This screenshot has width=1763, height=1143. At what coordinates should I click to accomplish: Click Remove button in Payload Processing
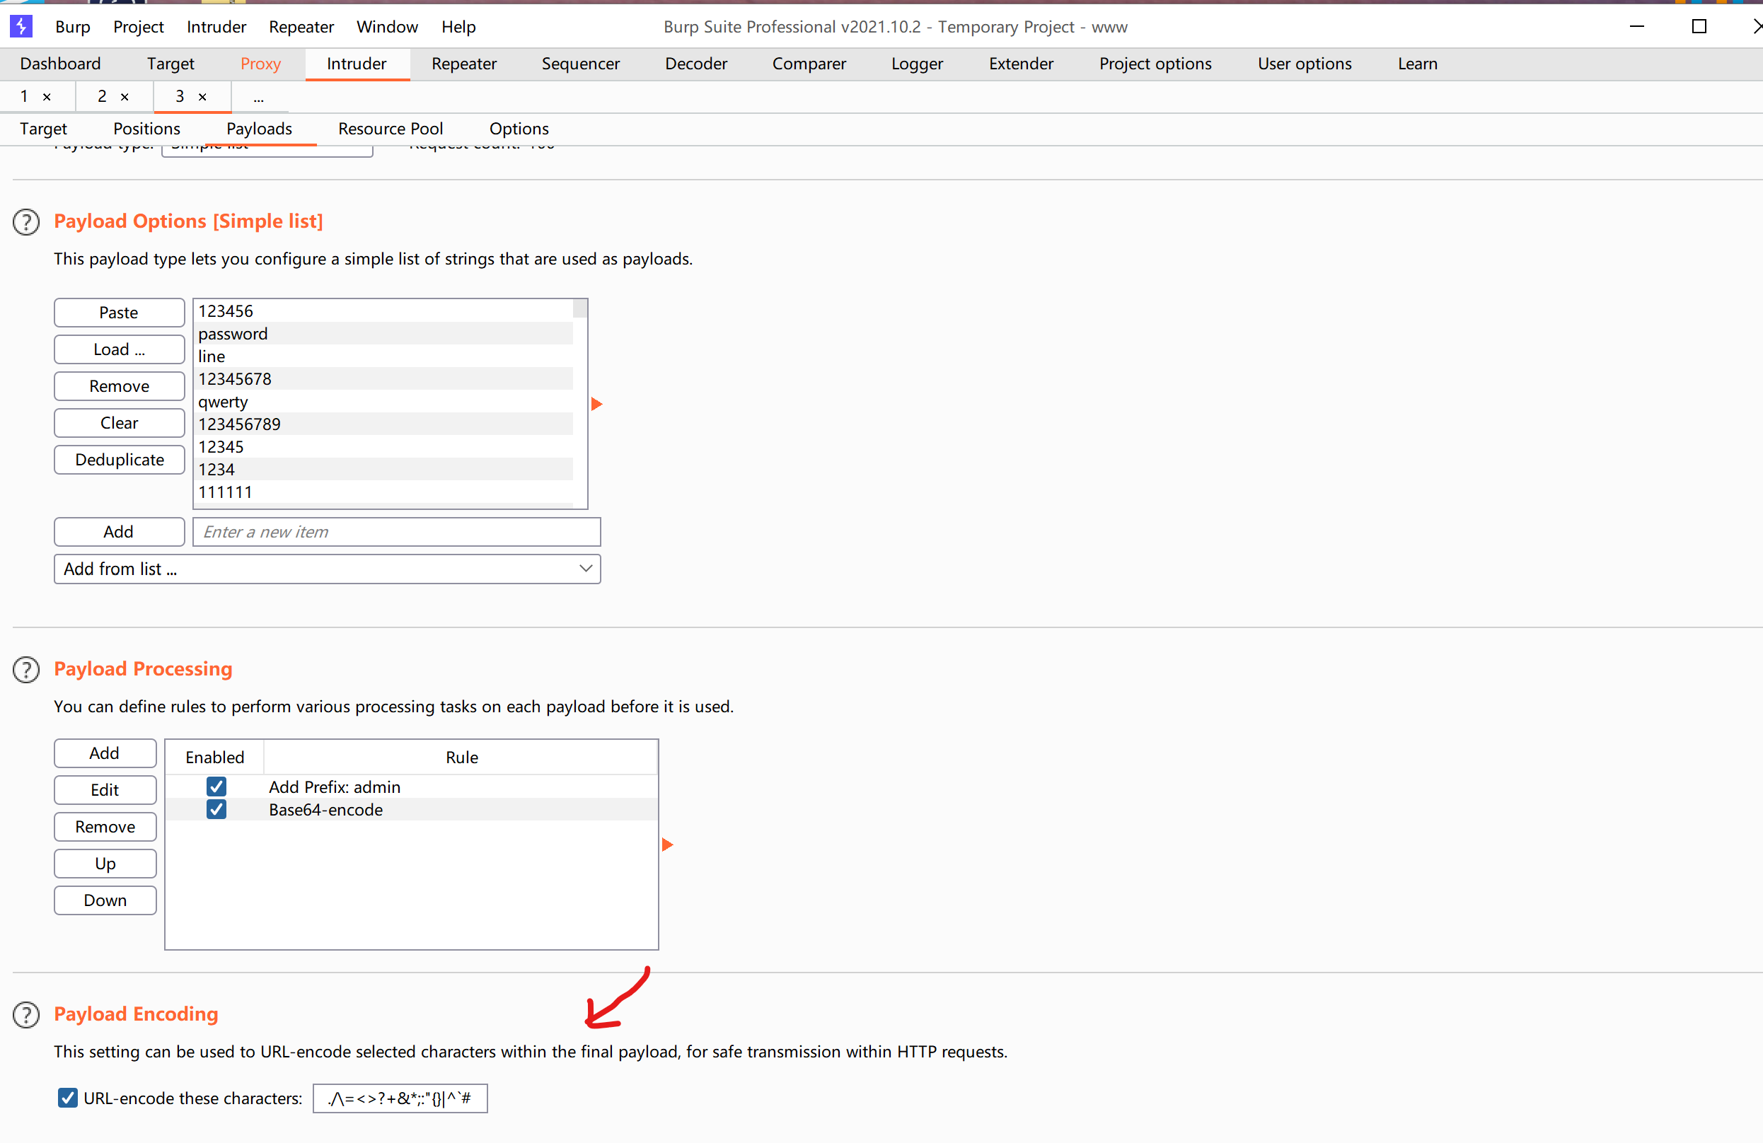[105, 827]
